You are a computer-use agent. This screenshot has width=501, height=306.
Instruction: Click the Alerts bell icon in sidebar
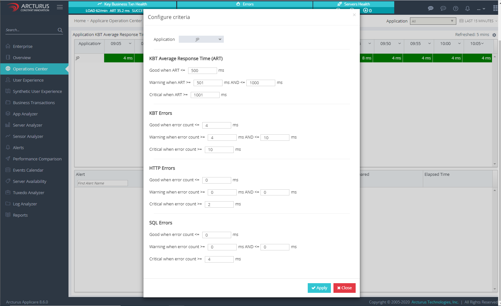coord(8,148)
